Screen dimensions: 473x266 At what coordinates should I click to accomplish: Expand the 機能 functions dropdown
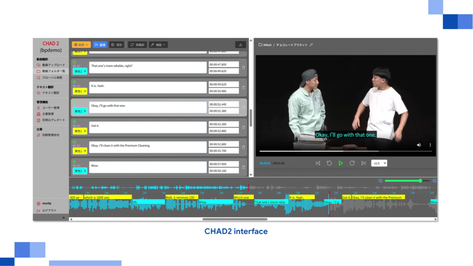pyautogui.click(x=158, y=45)
